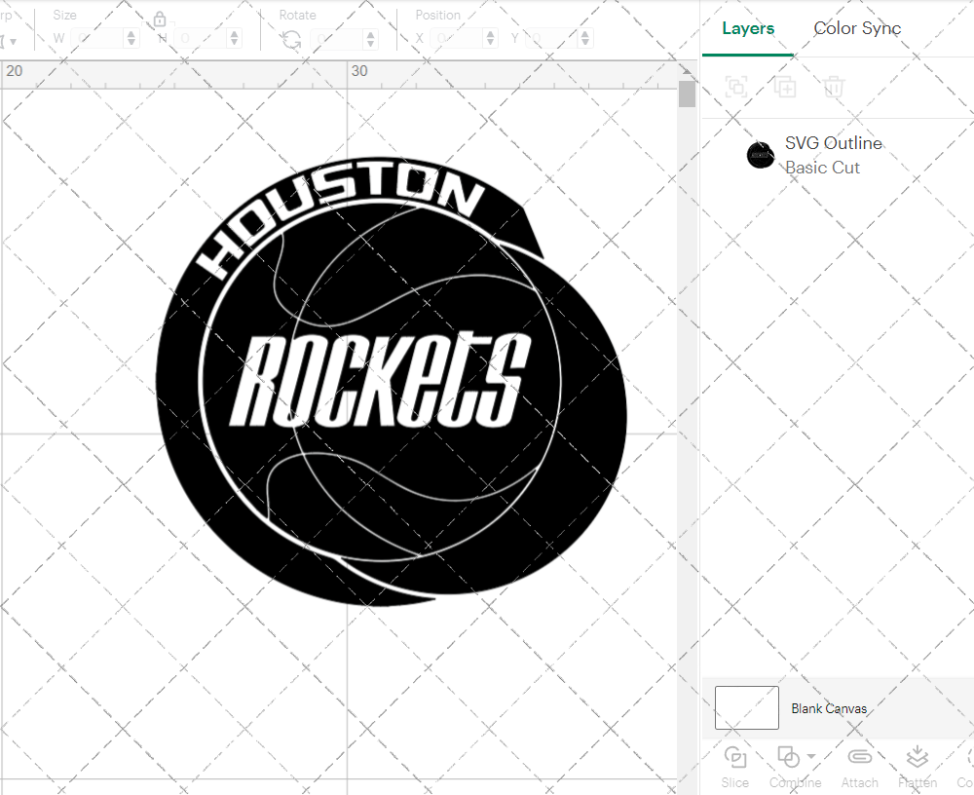The height and width of the screenshot is (795, 974).
Task: Click the Blank Canvas label
Action: point(829,708)
